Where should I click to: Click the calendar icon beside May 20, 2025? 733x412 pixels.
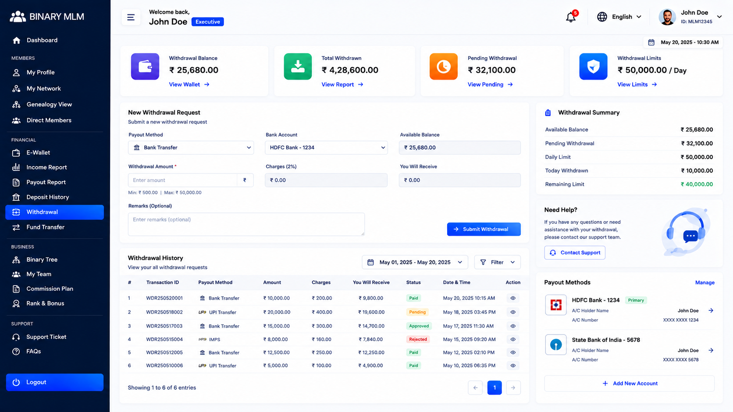point(651,42)
